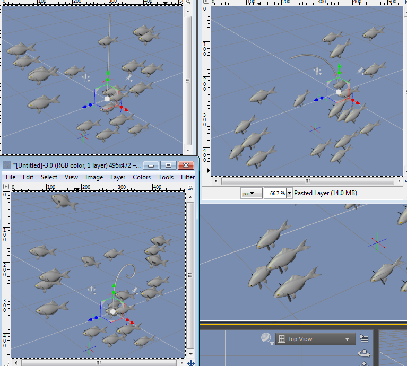The width and height of the screenshot is (407, 366).
Task: Open the Image menu in Untitled-3.0 window
Action: point(94,177)
